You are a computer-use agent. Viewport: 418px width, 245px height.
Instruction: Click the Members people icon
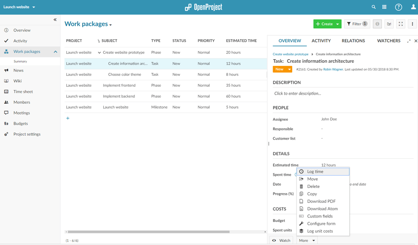pyautogui.click(x=6, y=102)
